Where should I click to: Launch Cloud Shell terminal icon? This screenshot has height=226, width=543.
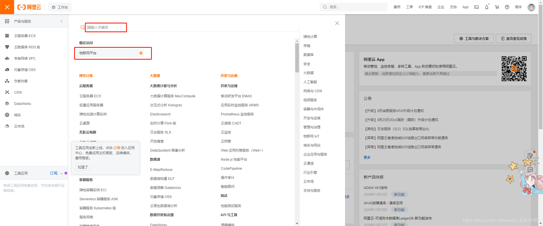point(477,7)
